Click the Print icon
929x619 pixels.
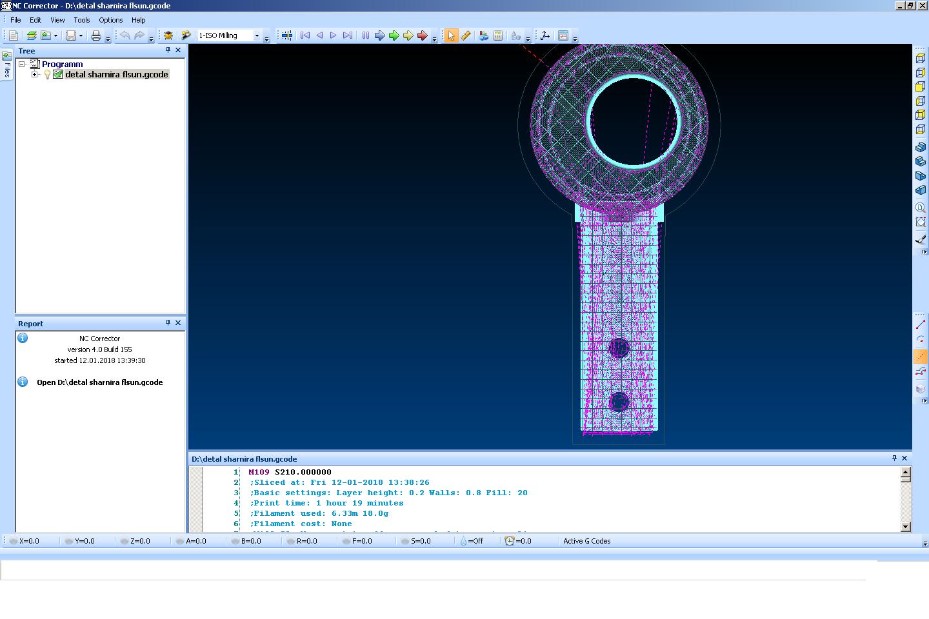95,35
